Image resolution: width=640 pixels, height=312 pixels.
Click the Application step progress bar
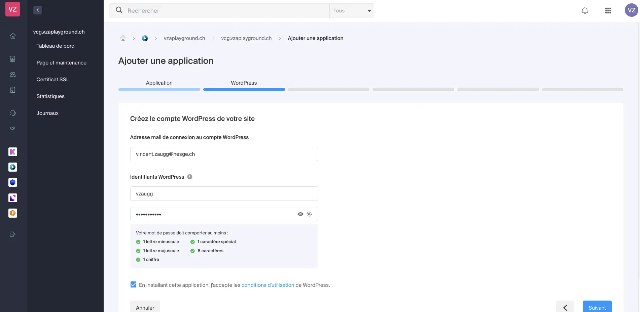coord(159,89)
